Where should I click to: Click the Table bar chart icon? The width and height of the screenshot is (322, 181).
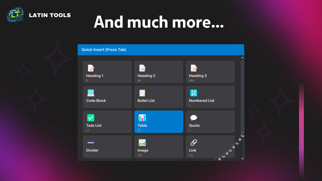coord(142,118)
